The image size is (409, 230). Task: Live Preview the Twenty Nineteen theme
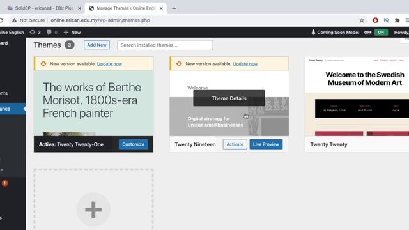266,144
